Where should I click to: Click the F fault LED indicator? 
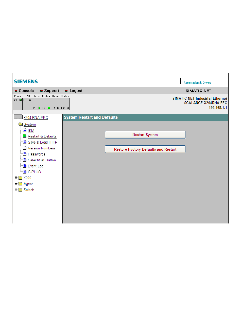click(x=30, y=100)
